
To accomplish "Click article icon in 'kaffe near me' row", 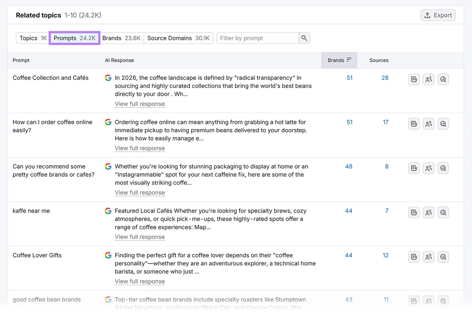I will (414, 212).
